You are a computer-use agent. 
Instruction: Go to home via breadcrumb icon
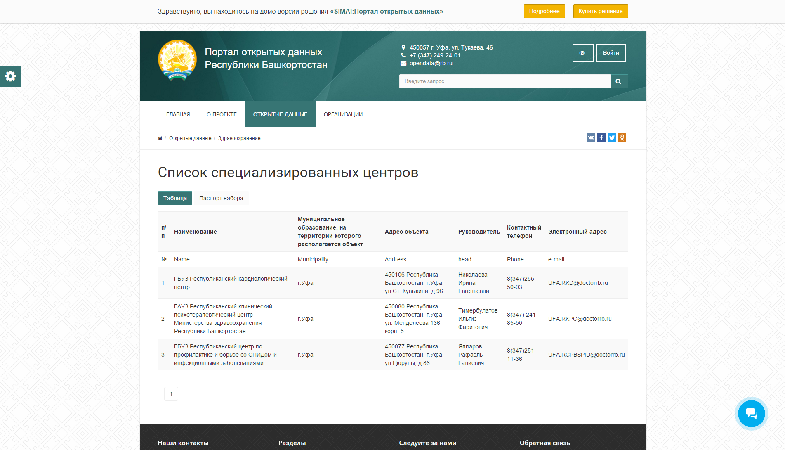point(160,138)
